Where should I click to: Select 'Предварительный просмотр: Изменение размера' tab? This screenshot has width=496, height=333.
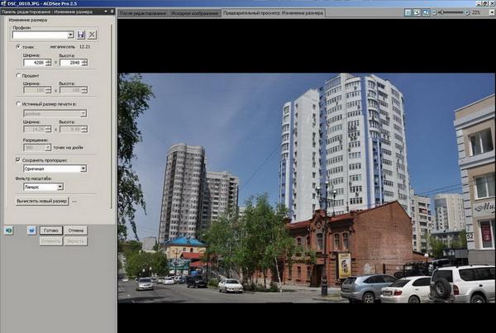tap(273, 13)
